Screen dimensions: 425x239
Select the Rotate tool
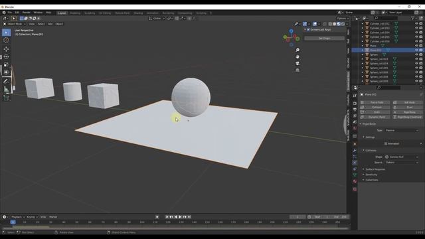(x=6, y=56)
